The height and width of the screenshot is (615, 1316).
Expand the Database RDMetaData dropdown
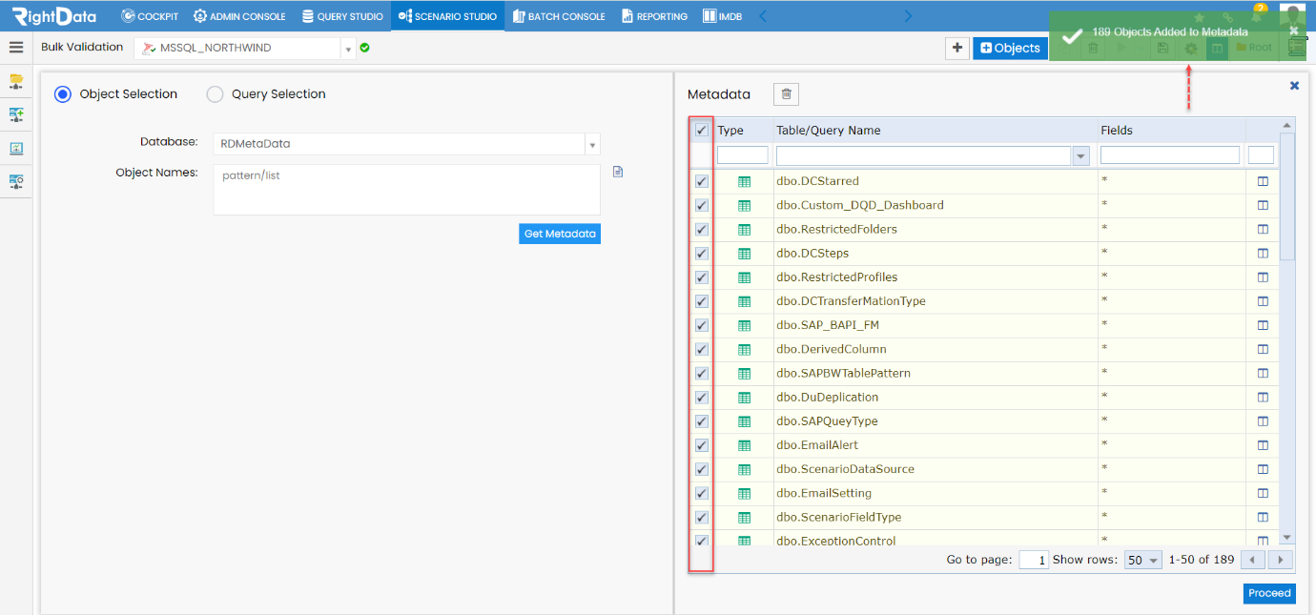point(592,145)
